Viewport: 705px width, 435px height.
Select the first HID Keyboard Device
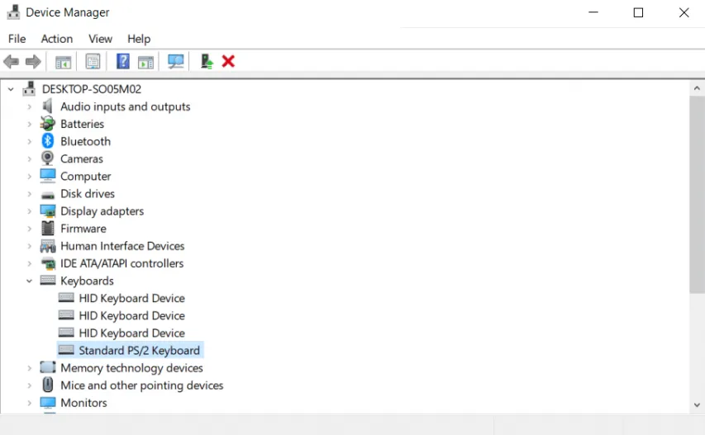[x=131, y=298]
